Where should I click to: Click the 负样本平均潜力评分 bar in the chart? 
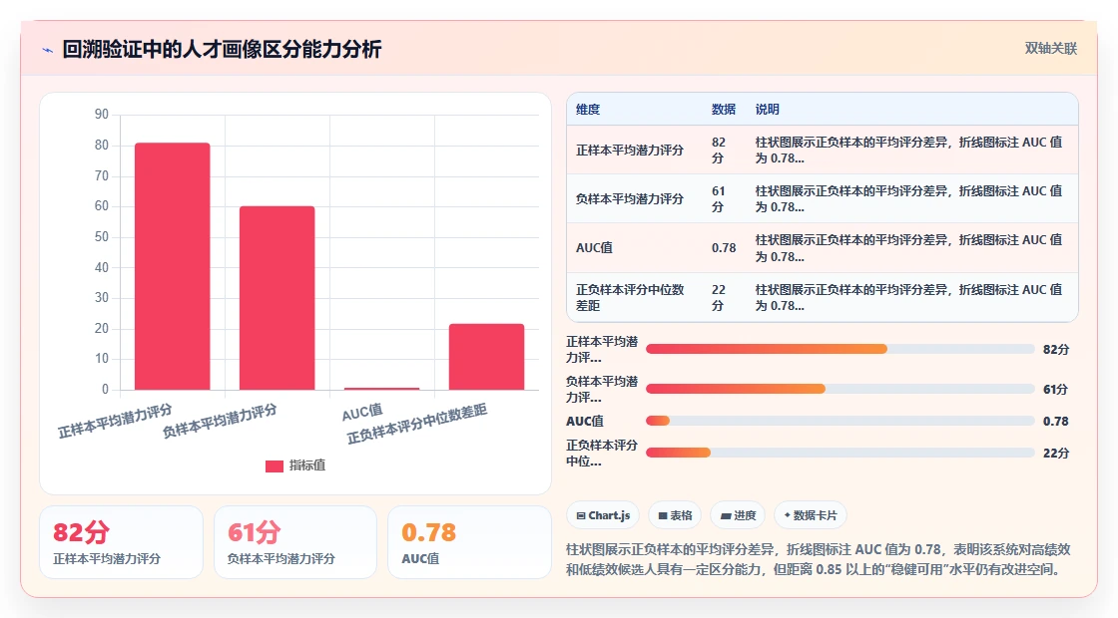(x=277, y=298)
